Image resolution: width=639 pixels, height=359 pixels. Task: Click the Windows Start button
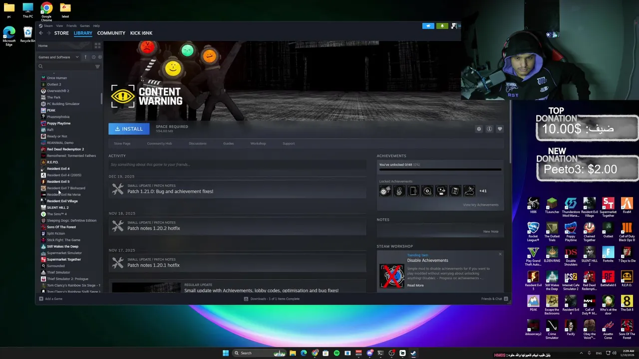226,353
